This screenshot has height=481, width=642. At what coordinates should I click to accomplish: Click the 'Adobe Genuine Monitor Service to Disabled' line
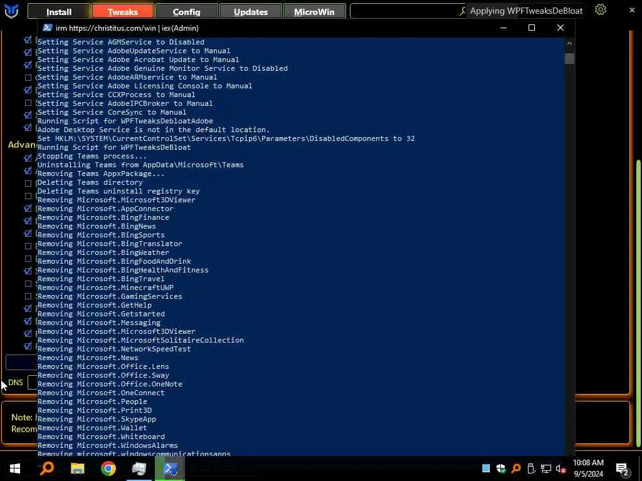coord(162,68)
